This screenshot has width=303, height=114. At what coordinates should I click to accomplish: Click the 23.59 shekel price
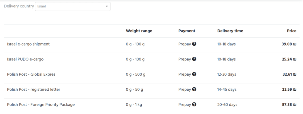click(289, 89)
